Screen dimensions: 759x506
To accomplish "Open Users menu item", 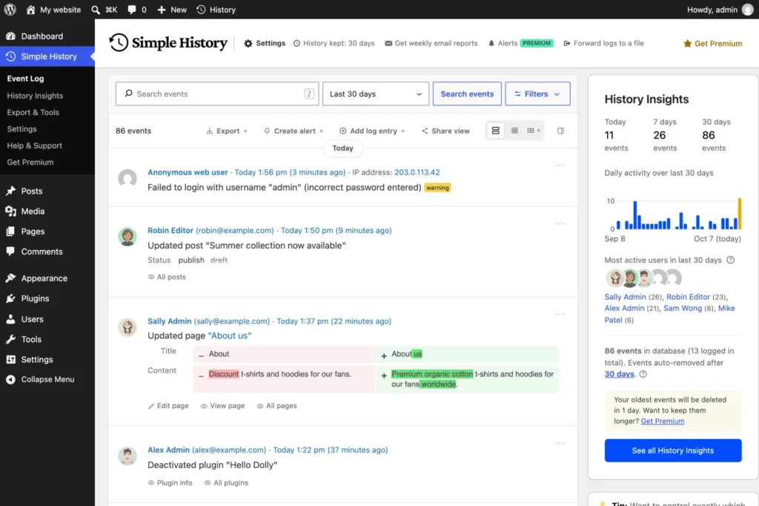I will coord(47,319).
